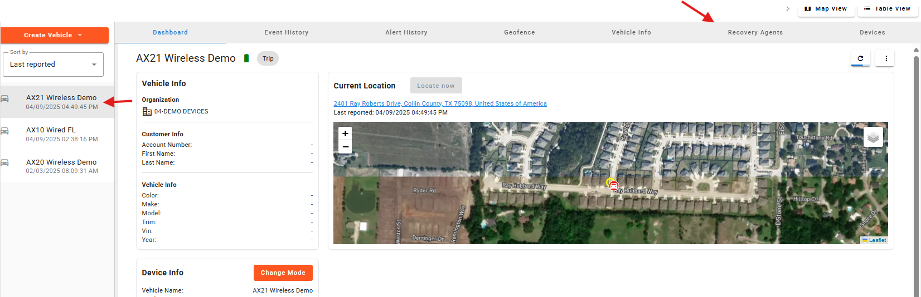Open the map layers control
The image size is (921, 297).
[x=873, y=137]
